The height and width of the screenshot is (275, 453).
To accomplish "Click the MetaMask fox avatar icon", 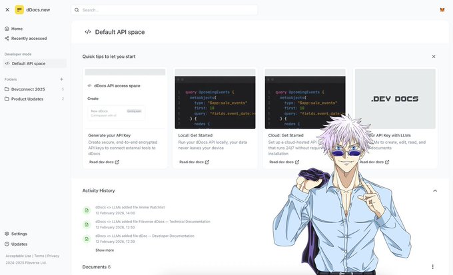I will [x=442, y=10].
